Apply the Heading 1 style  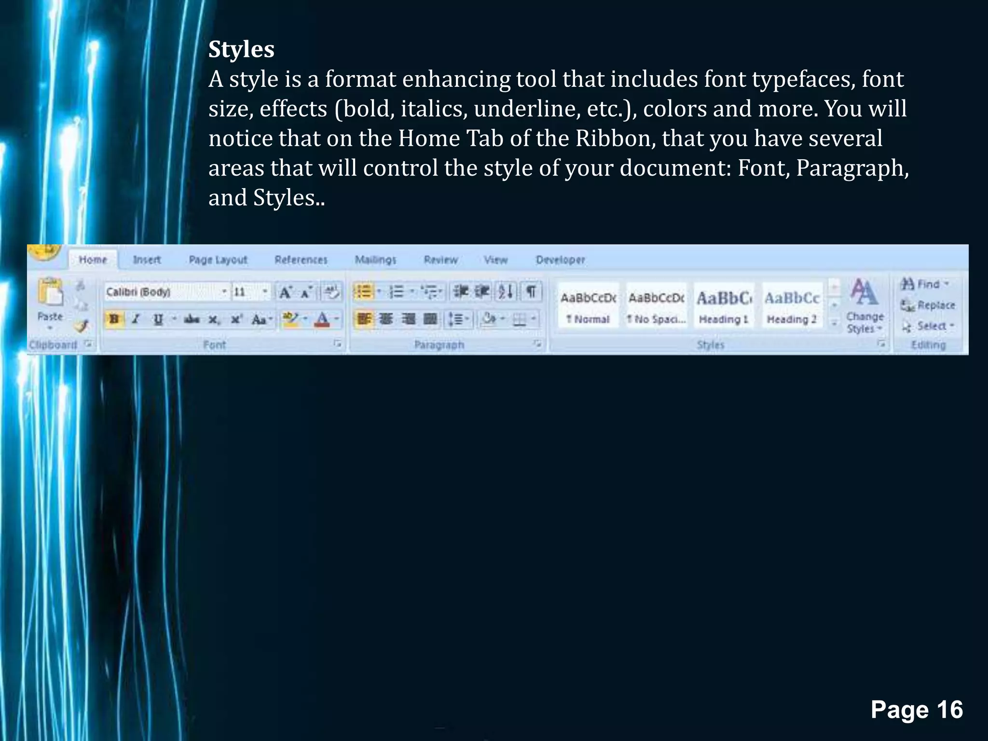tap(724, 306)
